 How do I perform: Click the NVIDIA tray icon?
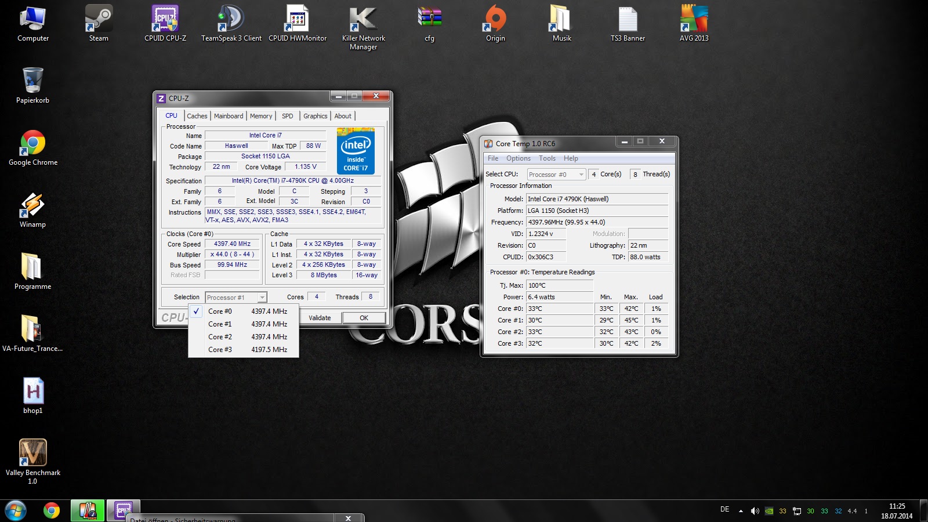pos(769,511)
